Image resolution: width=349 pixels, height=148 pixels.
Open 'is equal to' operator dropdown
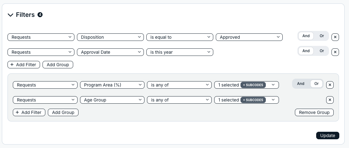180,37
